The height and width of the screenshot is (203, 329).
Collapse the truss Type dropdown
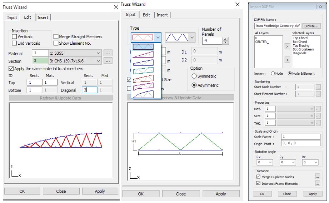(x=158, y=38)
